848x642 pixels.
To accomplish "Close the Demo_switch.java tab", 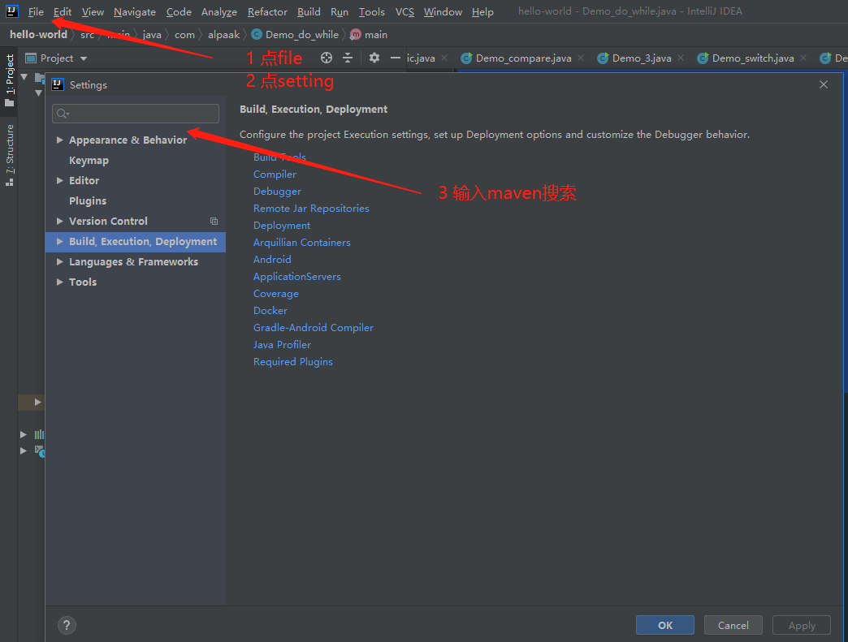I will [x=803, y=58].
